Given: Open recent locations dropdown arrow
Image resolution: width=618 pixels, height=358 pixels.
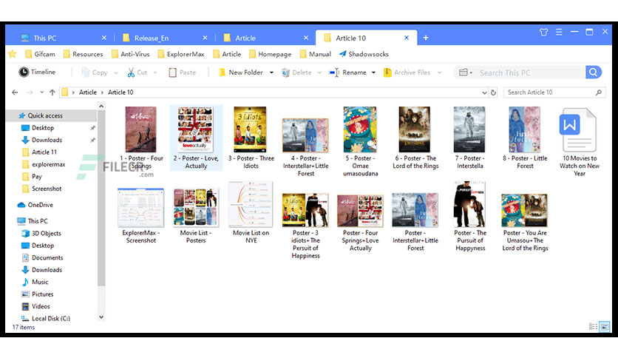Looking at the screenshot, I should coord(42,92).
